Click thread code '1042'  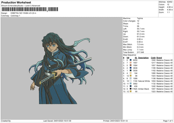[153, 60]
